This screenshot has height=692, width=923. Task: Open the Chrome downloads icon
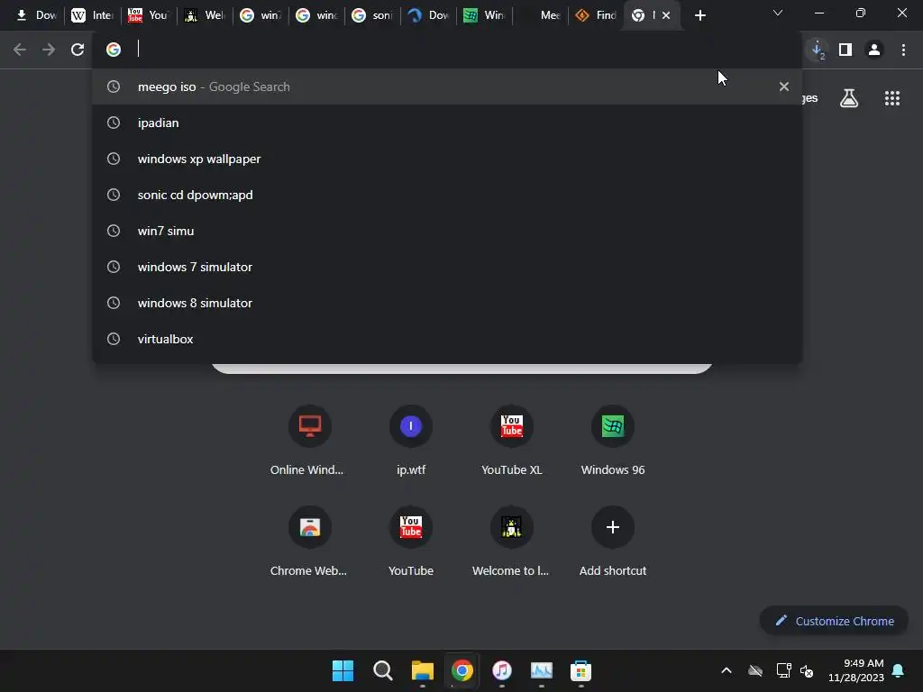click(817, 50)
